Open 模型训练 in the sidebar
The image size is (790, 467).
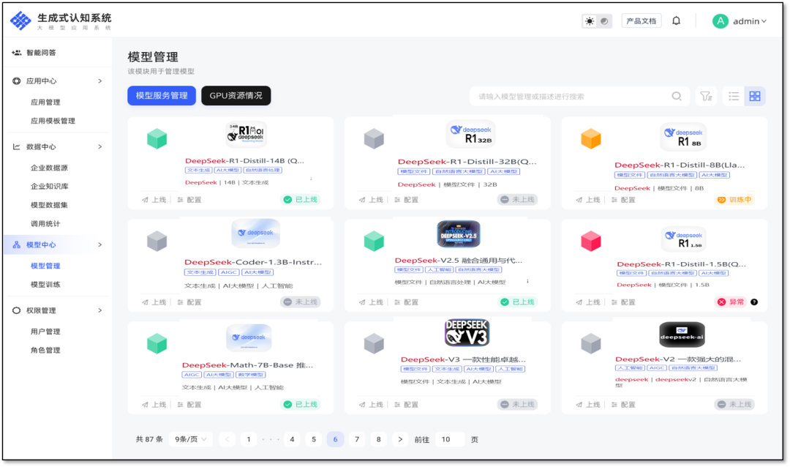[45, 284]
